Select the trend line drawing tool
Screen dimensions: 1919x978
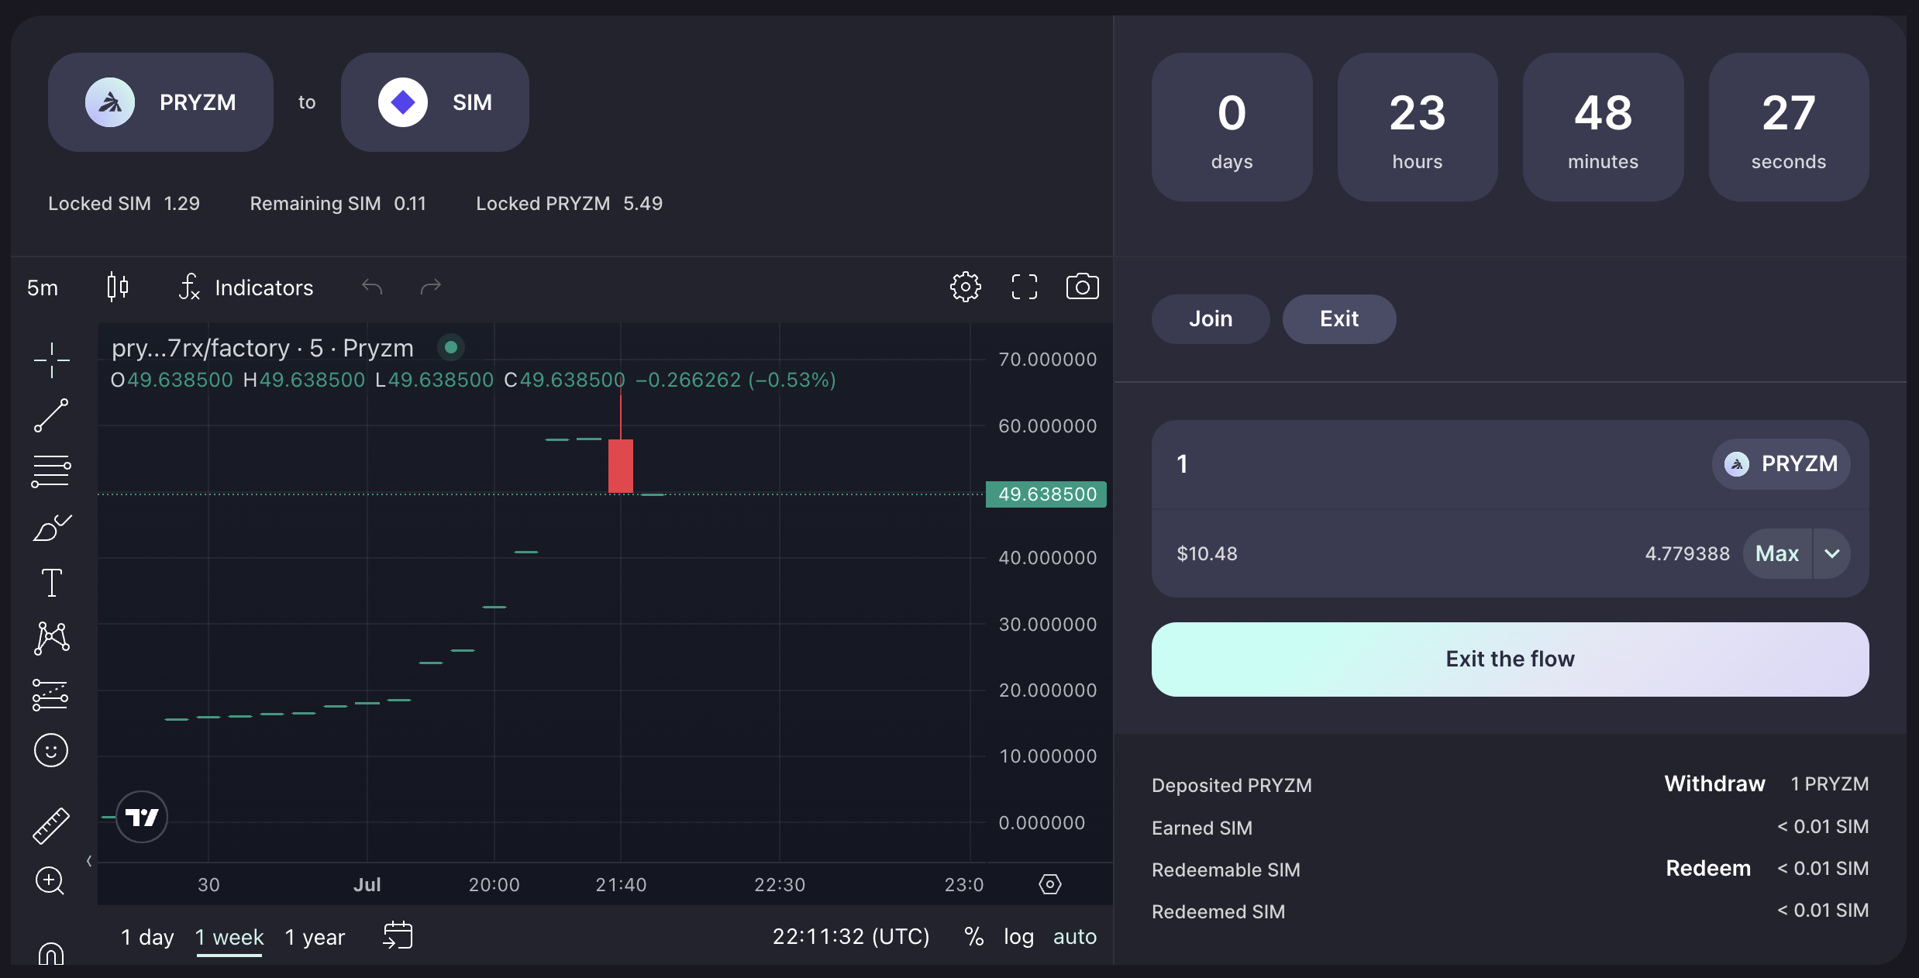point(52,415)
